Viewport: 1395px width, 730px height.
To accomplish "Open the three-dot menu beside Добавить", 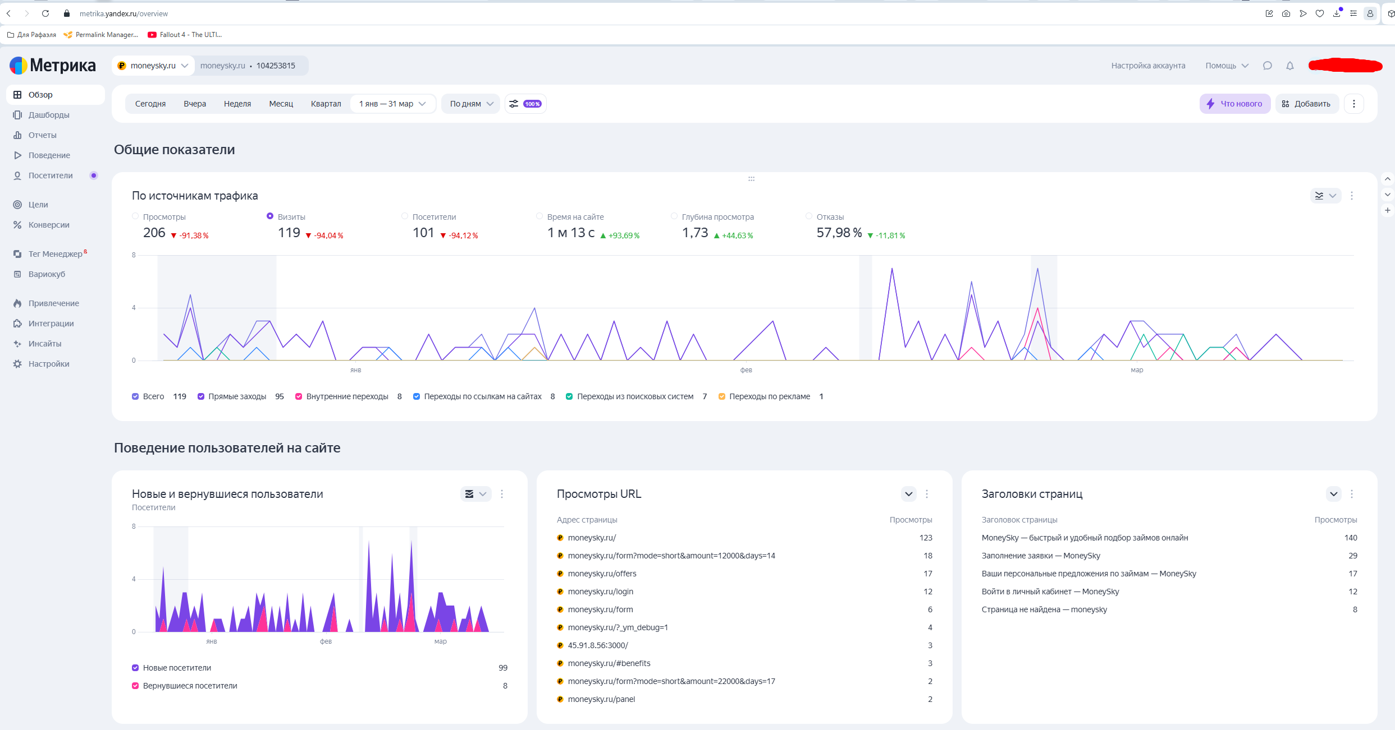I will coord(1354,104).
